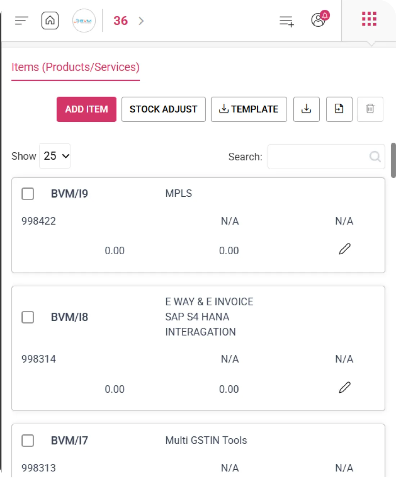Select item code text BVM/I8

coord(69,317)
